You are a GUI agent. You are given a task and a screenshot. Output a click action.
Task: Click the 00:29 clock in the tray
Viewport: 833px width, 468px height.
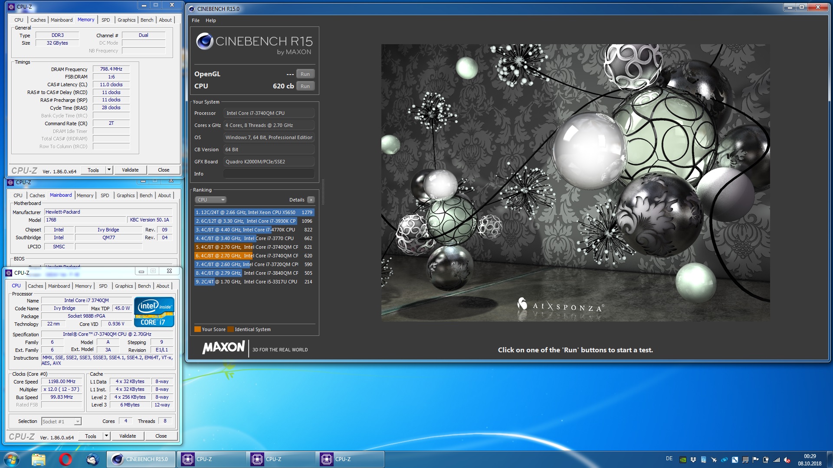[x=810, y=456]
